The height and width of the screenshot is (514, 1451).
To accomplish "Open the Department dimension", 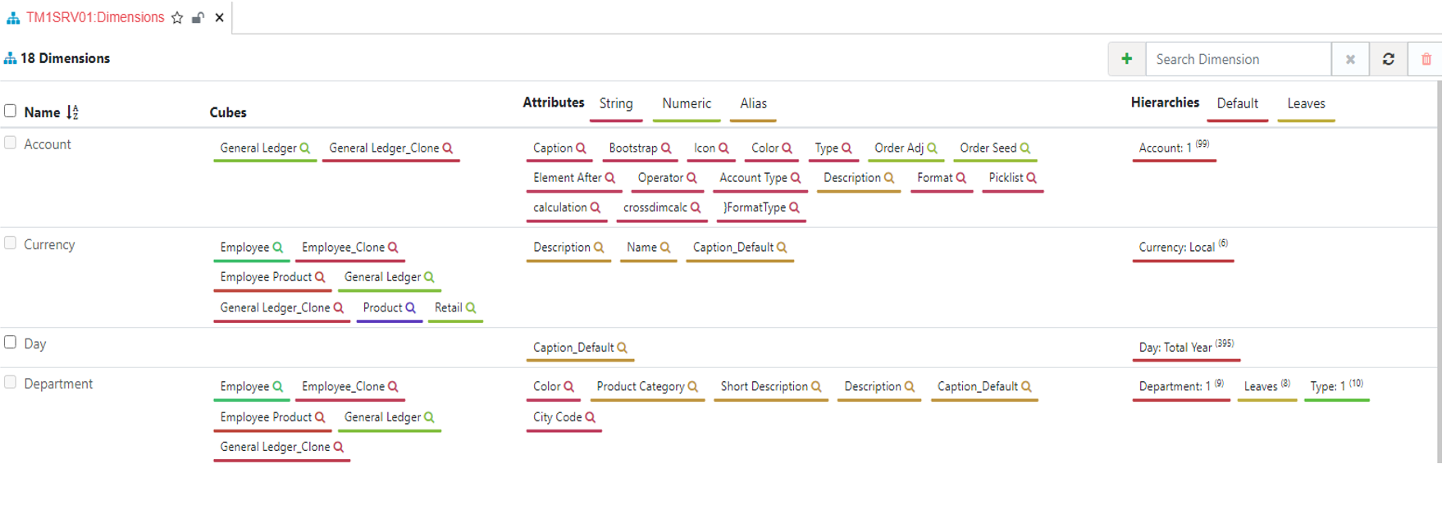I will (58, 384).
